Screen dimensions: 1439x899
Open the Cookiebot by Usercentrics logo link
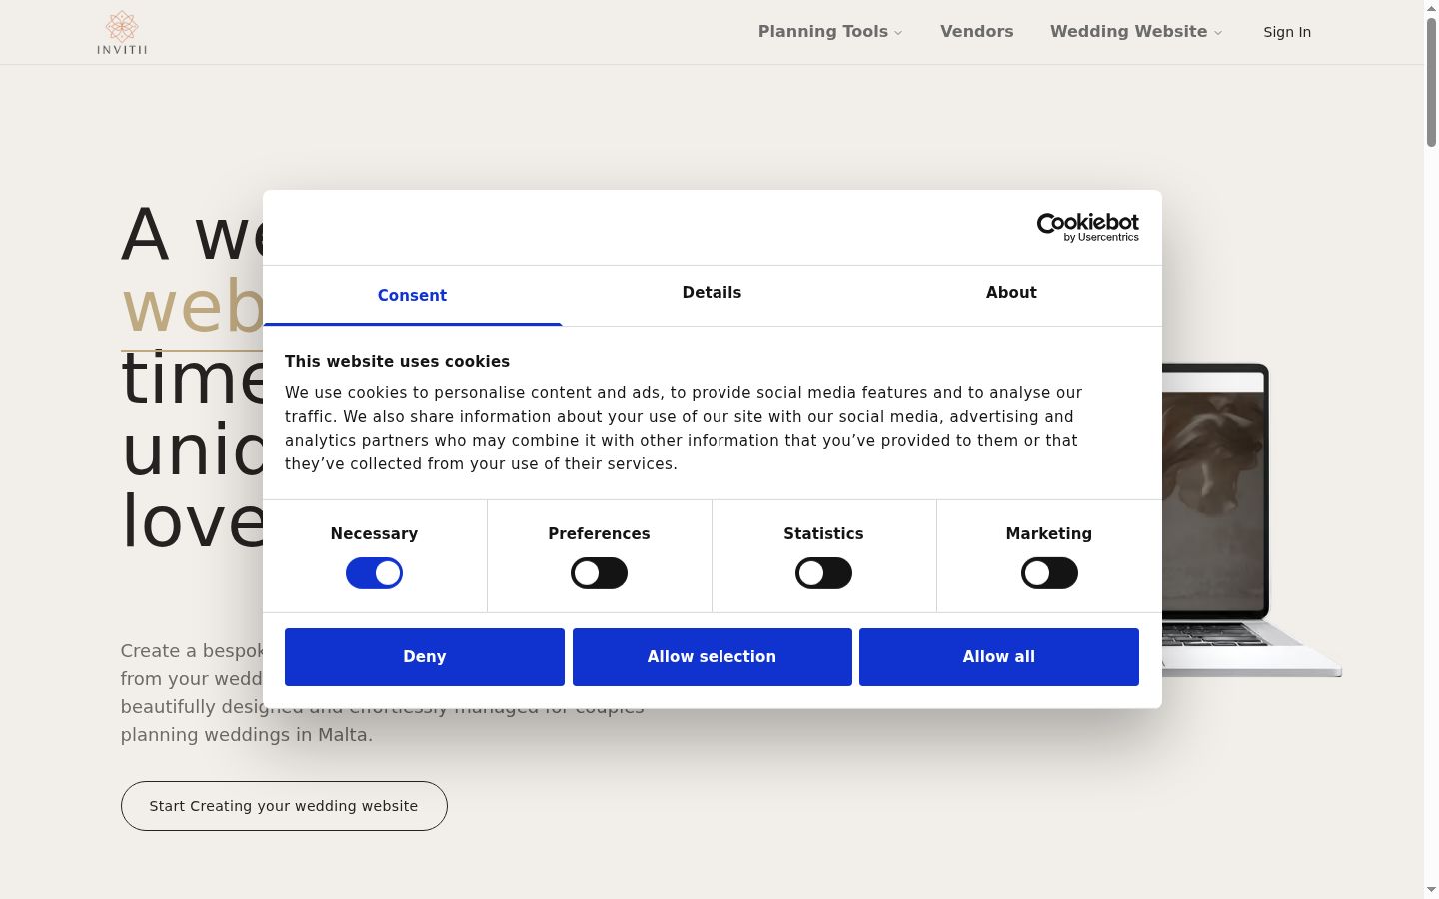click(1087, 227)
